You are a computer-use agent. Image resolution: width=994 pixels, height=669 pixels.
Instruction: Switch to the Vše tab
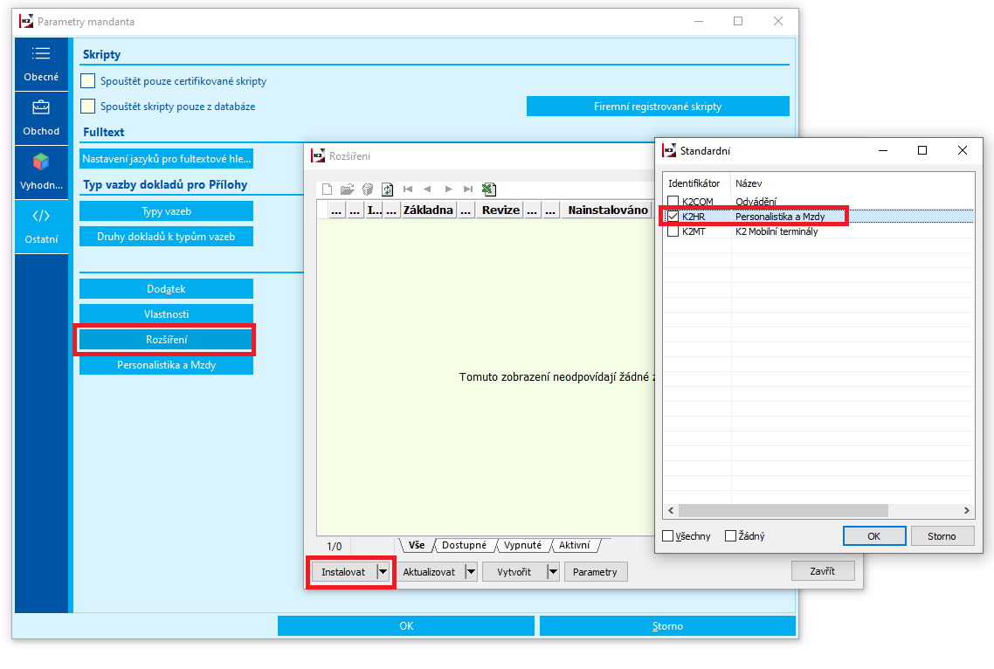click(x=417, y=545)
